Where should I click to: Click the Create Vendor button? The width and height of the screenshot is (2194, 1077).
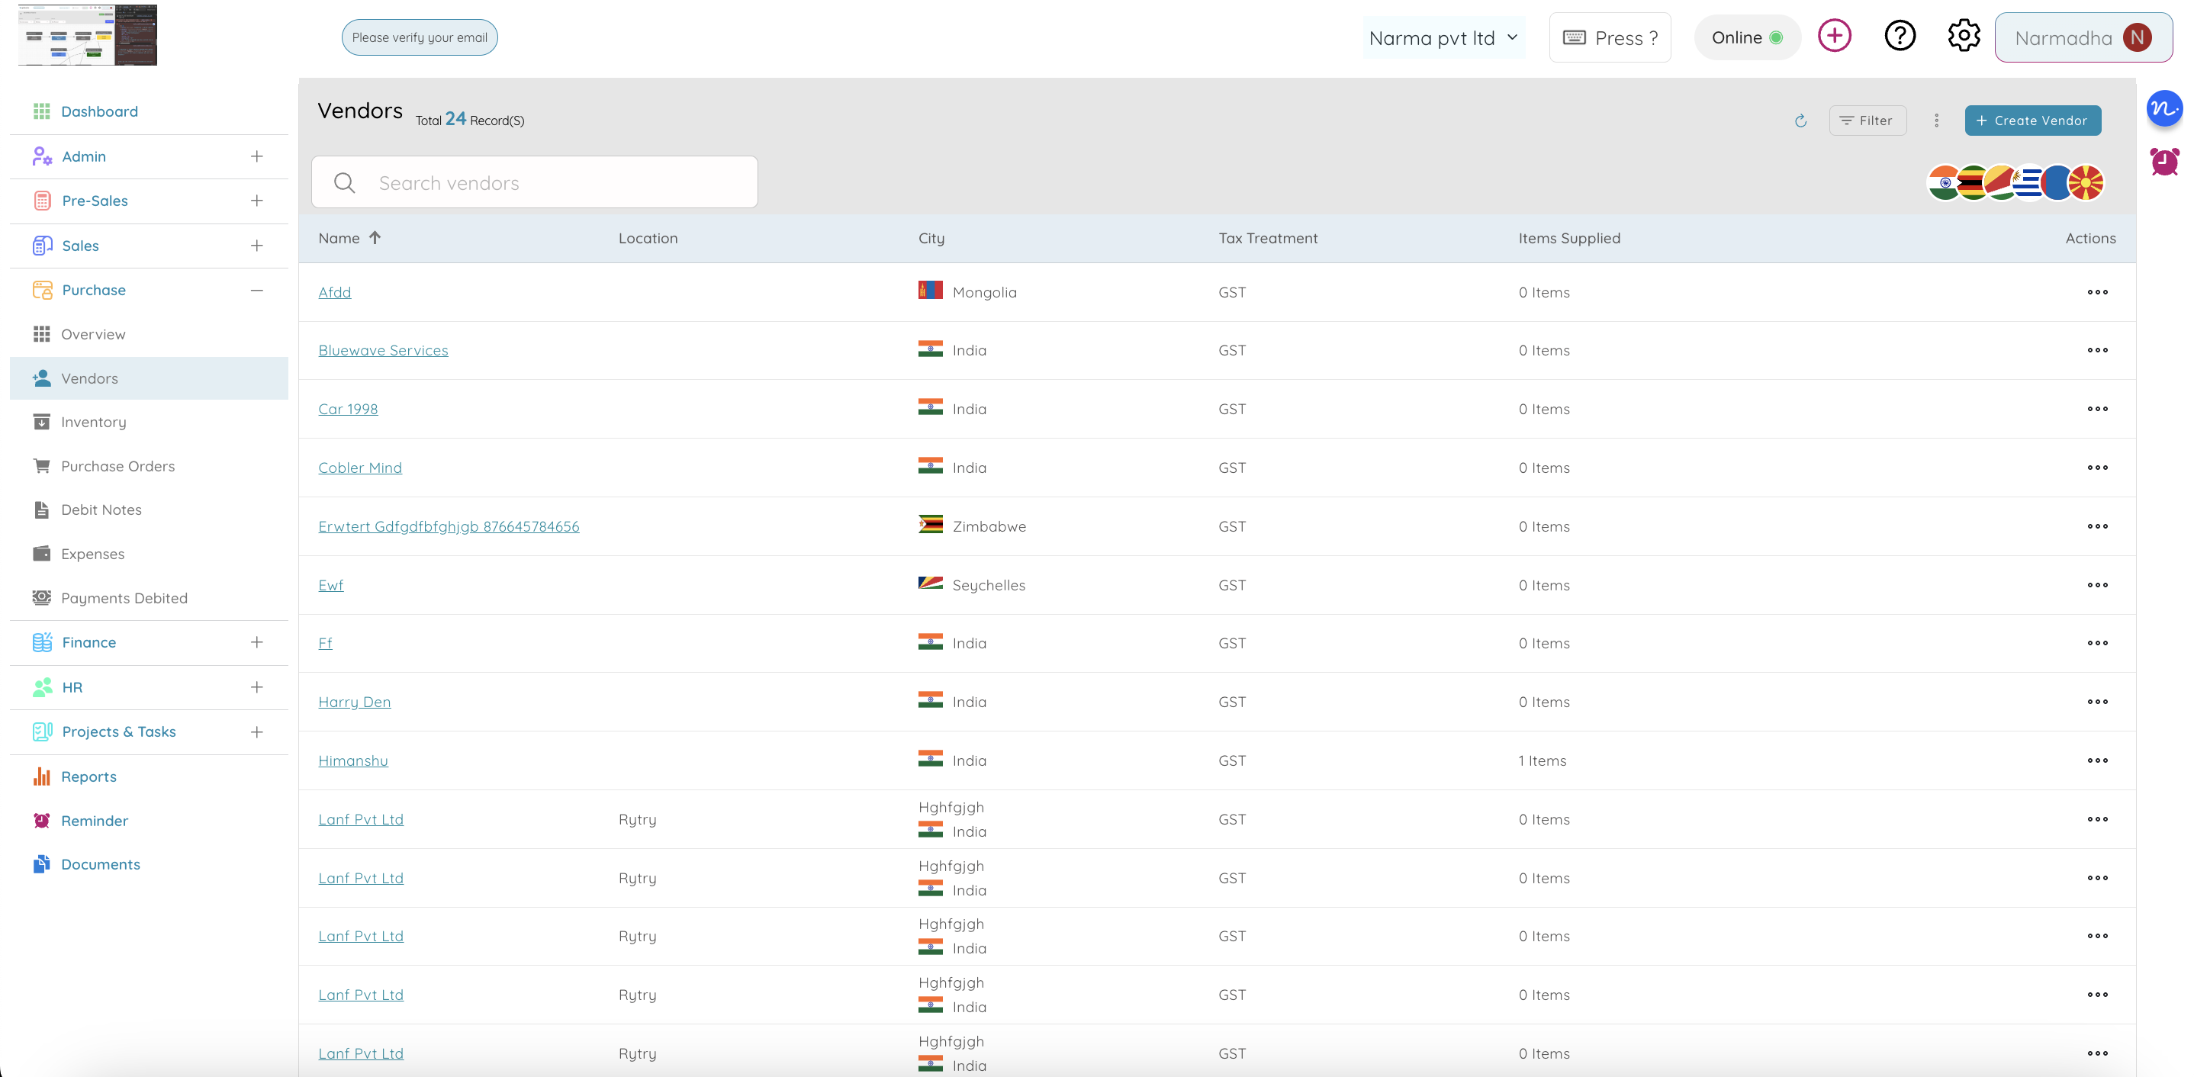coord(2033,120)
